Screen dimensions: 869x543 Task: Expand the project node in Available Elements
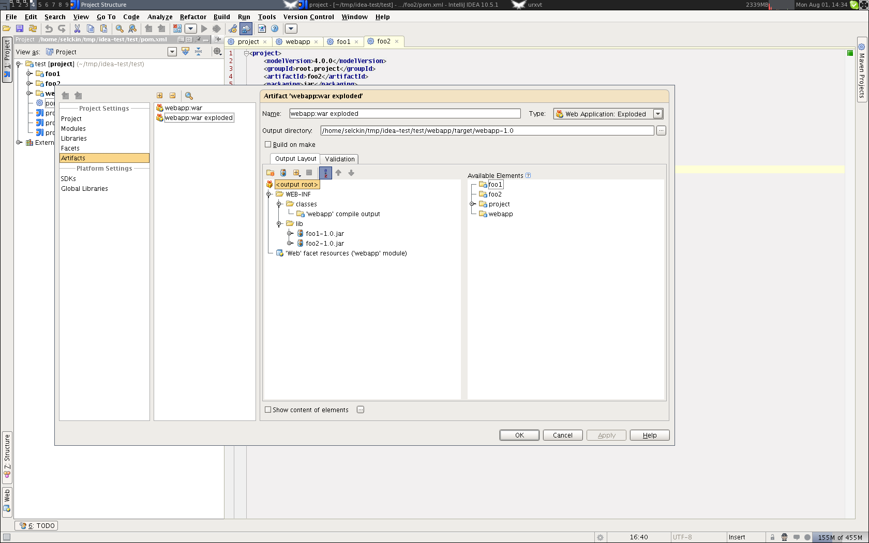(472, 204)
